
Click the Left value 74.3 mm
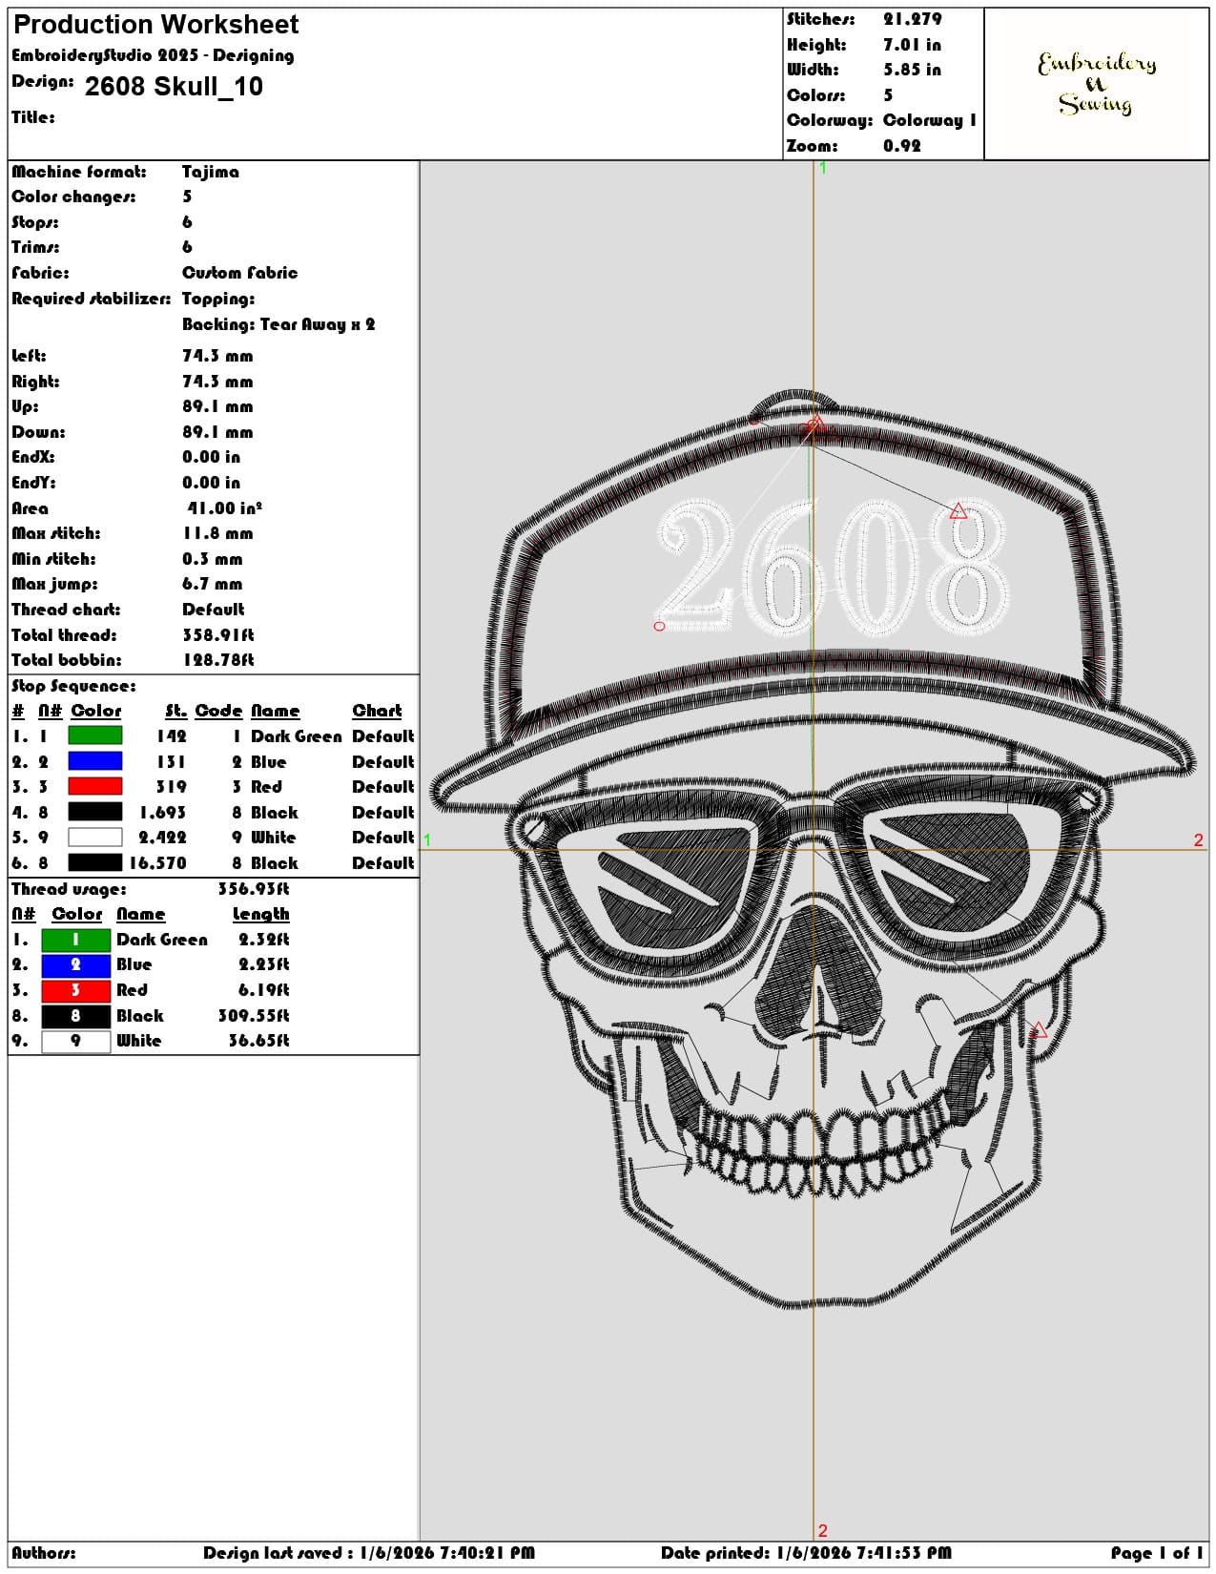pos(217,356)
